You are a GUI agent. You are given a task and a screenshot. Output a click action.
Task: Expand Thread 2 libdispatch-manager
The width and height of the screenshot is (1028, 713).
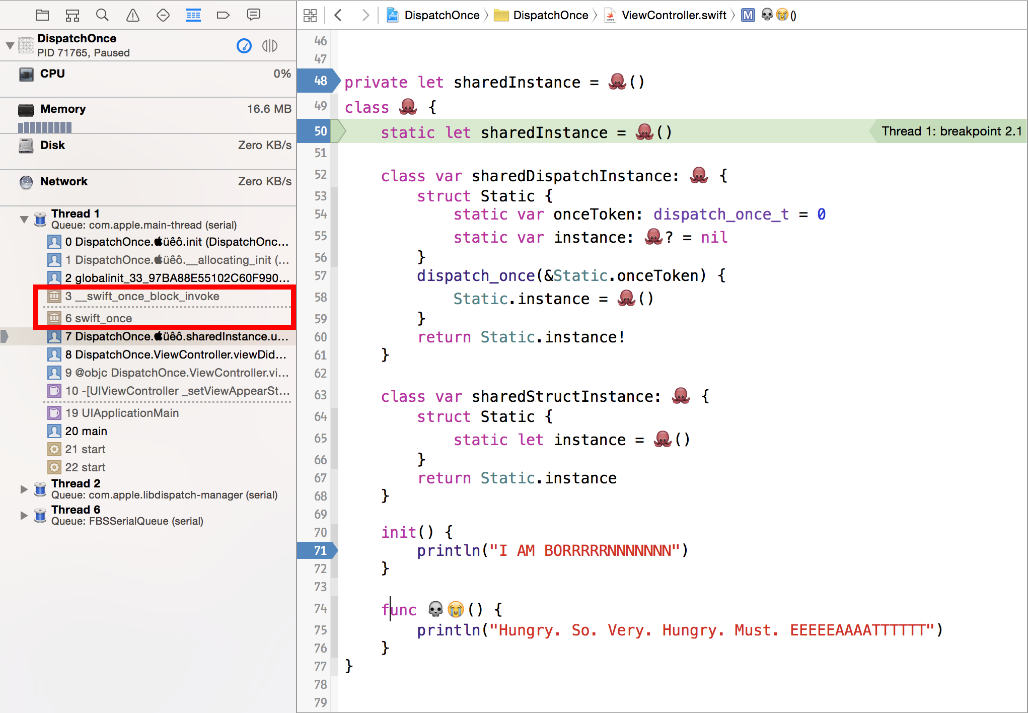tap(24, 489)
